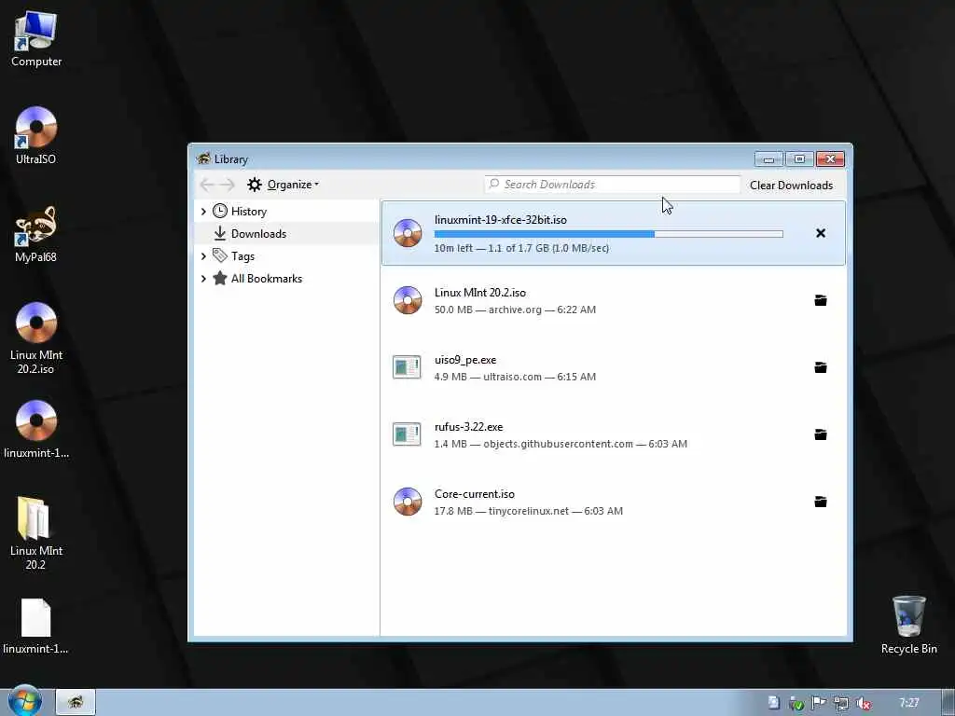Click the '10m left — 1.1 of 1.7 GB' status text

[x=521, y=248]
